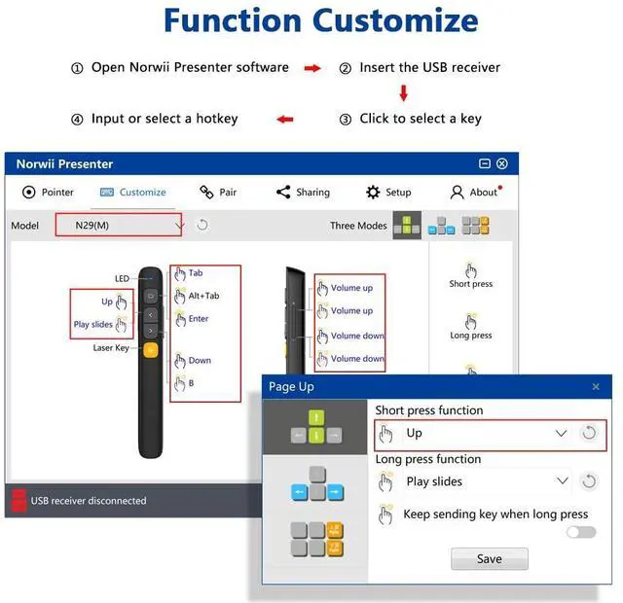Click the LED label on the remote diagram
623x603 pixels.
pos(122,279)
